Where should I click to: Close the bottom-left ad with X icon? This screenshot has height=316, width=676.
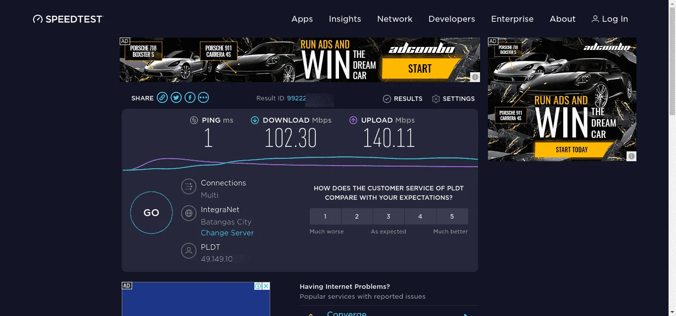266,286
